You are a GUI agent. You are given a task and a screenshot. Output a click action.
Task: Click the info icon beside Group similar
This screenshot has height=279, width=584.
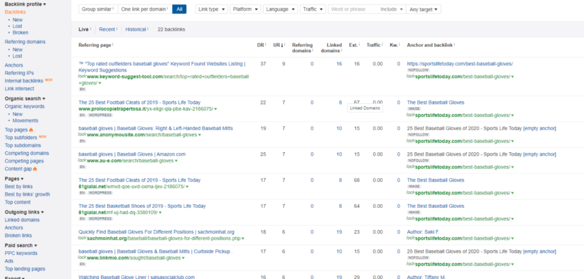click(113, 8)
